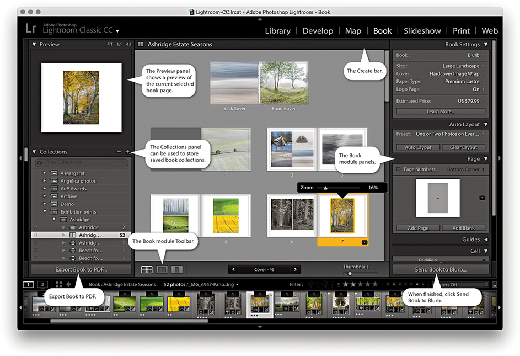520x356 pixels.
Task: Open Lightroom Classic CC identity plate menu
Action: point(117,31)
